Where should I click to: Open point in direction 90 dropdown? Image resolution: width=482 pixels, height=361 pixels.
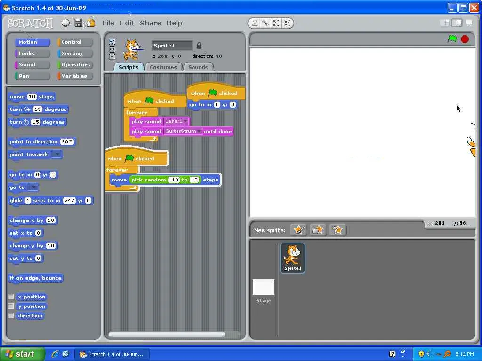tap(72, 141)
